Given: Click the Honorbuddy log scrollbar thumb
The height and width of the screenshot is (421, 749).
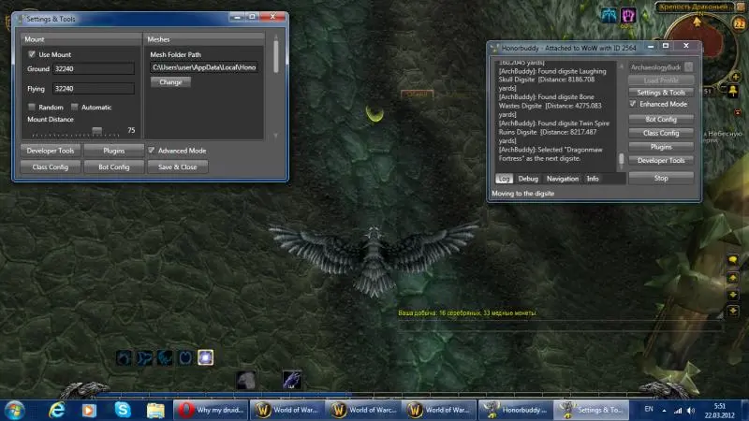Looking at the screenshot, I should point(621,158).
